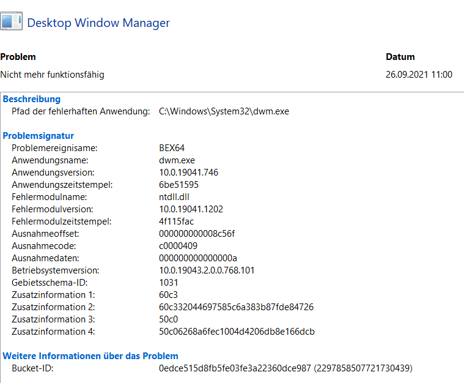Select exception data 000000000000000a

click(x=198, y=258)
